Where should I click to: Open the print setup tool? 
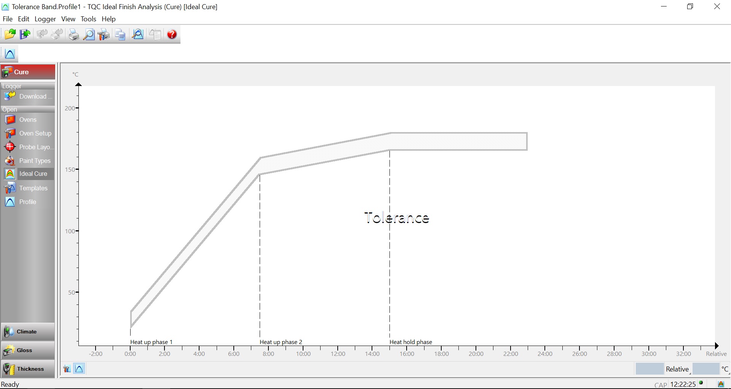(103, 34)
